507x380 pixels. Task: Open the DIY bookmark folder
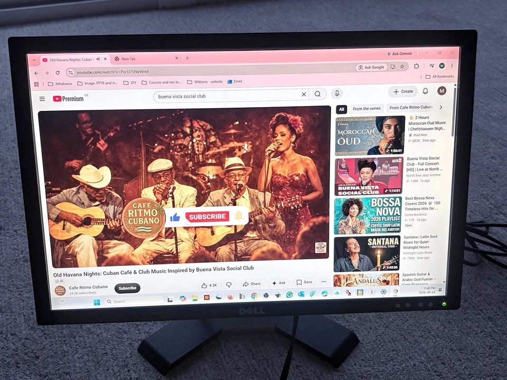(x=130, y=83)
